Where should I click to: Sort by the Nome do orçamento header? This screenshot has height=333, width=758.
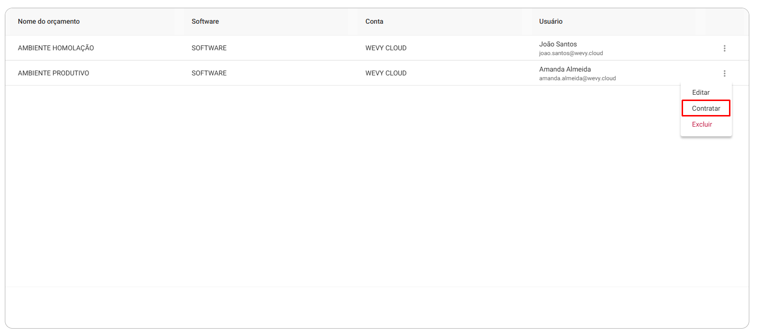tap(49, 21)
